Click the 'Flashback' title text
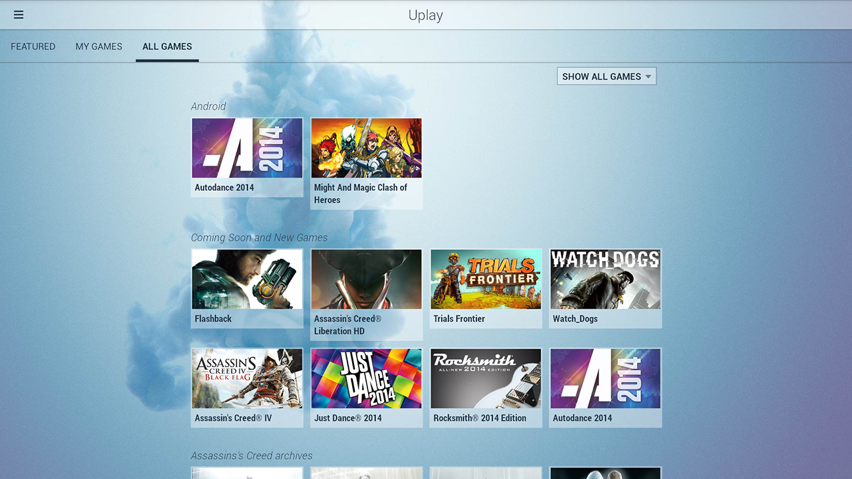Image resolution: width=852 pixels, height=479 pixels. click(x=213, y=319)
